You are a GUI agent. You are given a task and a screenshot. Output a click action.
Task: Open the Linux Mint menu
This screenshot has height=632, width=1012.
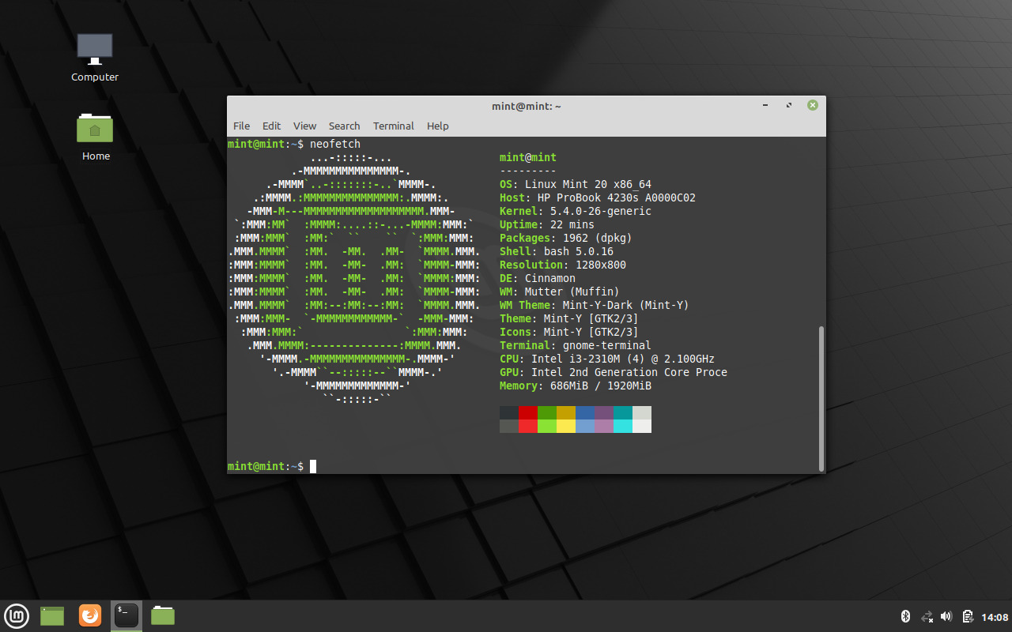[17, 615]
